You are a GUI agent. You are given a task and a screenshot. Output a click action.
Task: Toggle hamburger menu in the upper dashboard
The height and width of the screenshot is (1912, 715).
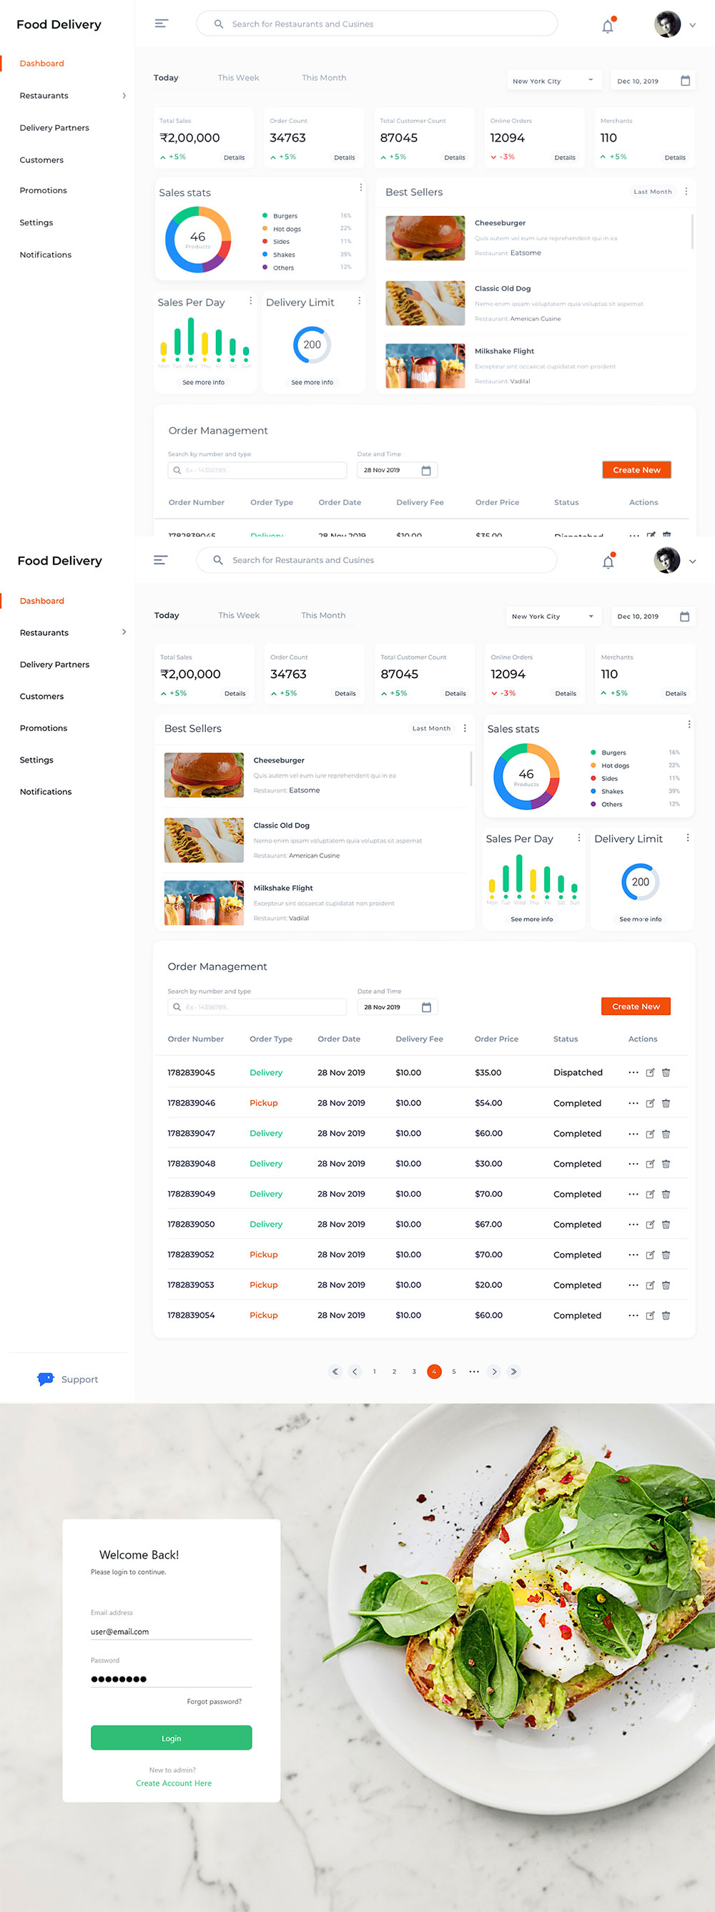tap(161, 24)
